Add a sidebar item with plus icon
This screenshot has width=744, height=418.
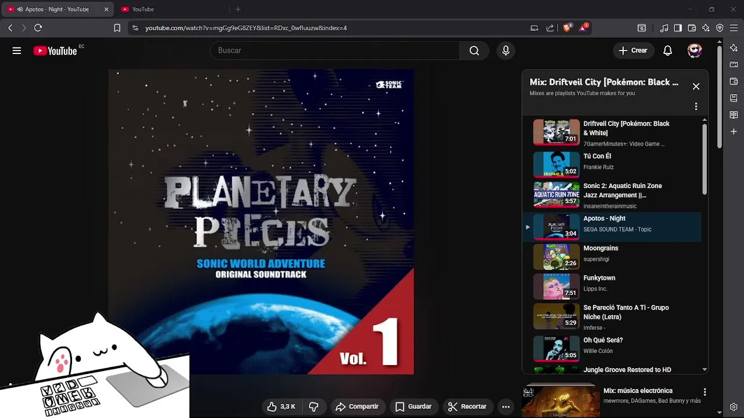click(734, 132)
